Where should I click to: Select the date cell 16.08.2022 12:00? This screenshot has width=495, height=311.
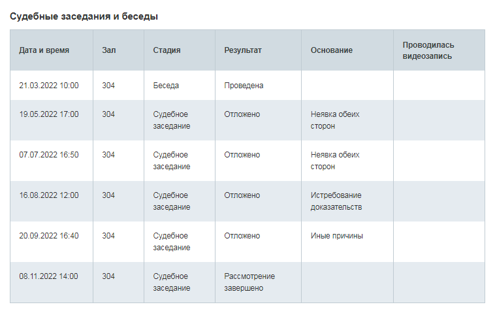49,195
